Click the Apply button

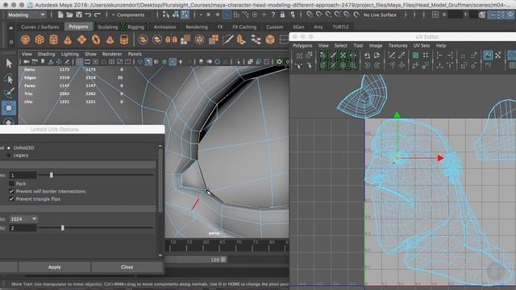(x=54, y=267)
